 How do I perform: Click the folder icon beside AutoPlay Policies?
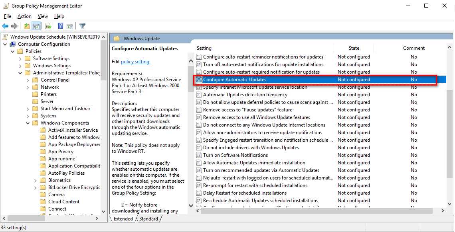(x=43, y=173)
